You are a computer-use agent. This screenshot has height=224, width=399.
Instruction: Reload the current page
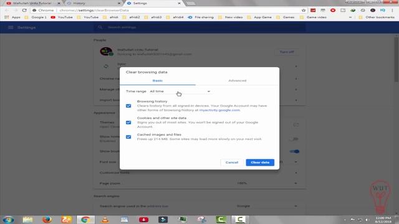click(x=24, y=11)
